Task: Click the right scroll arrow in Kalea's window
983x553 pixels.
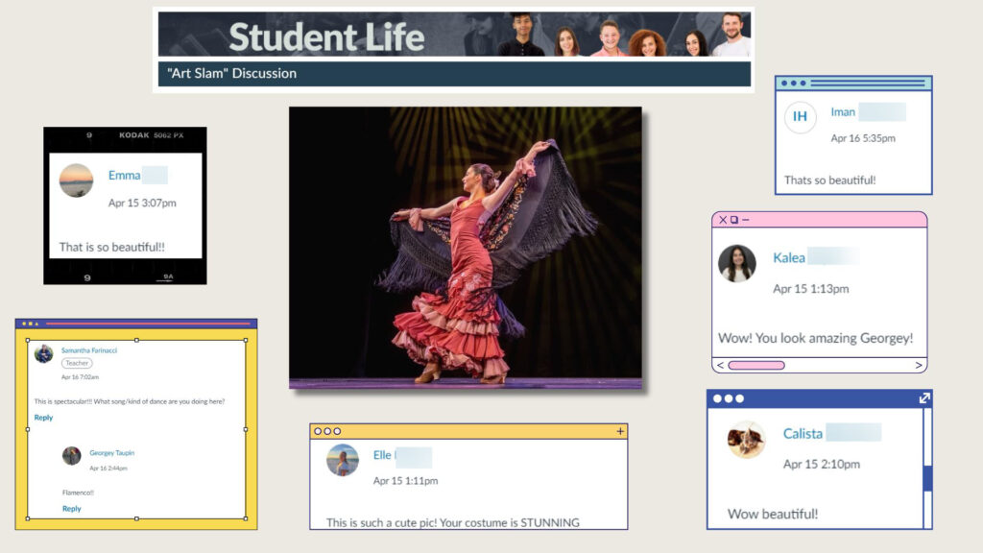Action: pyautogui.click(x=918, y=365)
